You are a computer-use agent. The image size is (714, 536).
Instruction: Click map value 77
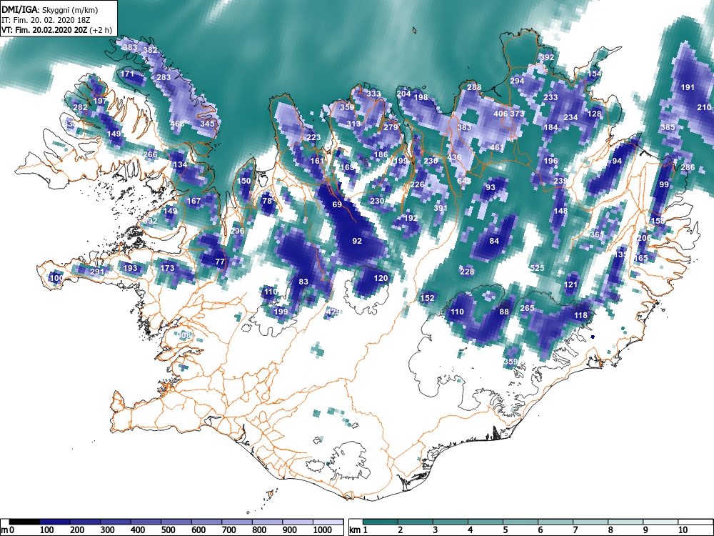[220, 262]
